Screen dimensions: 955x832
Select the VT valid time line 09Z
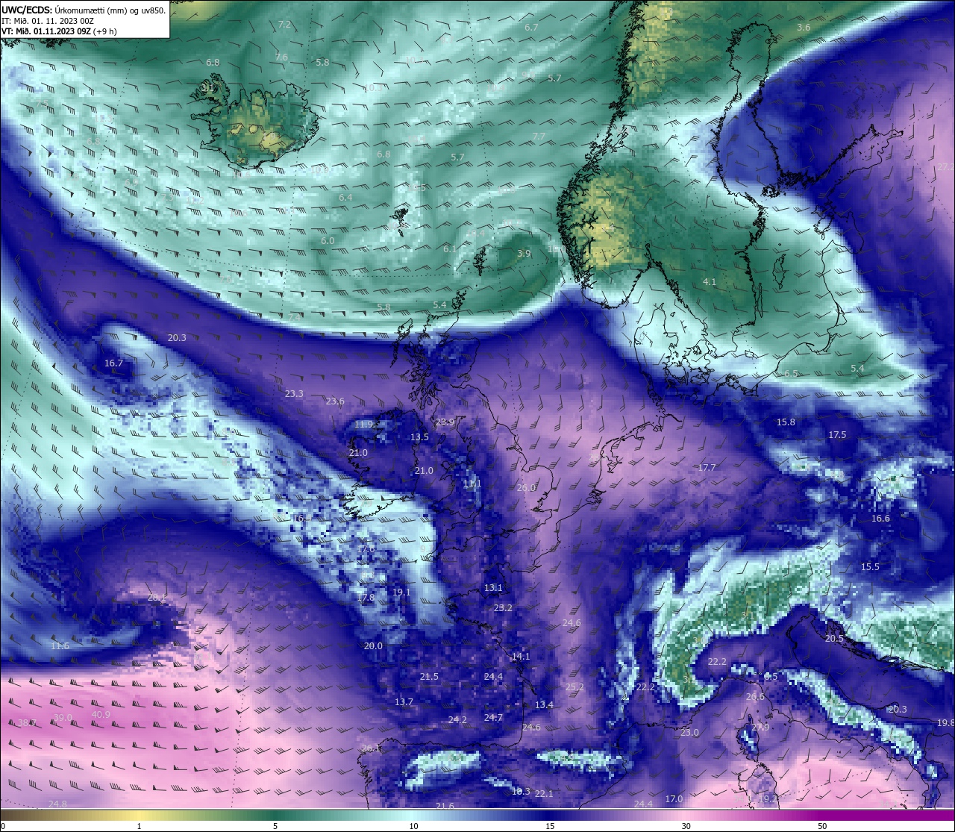point(59,31)
